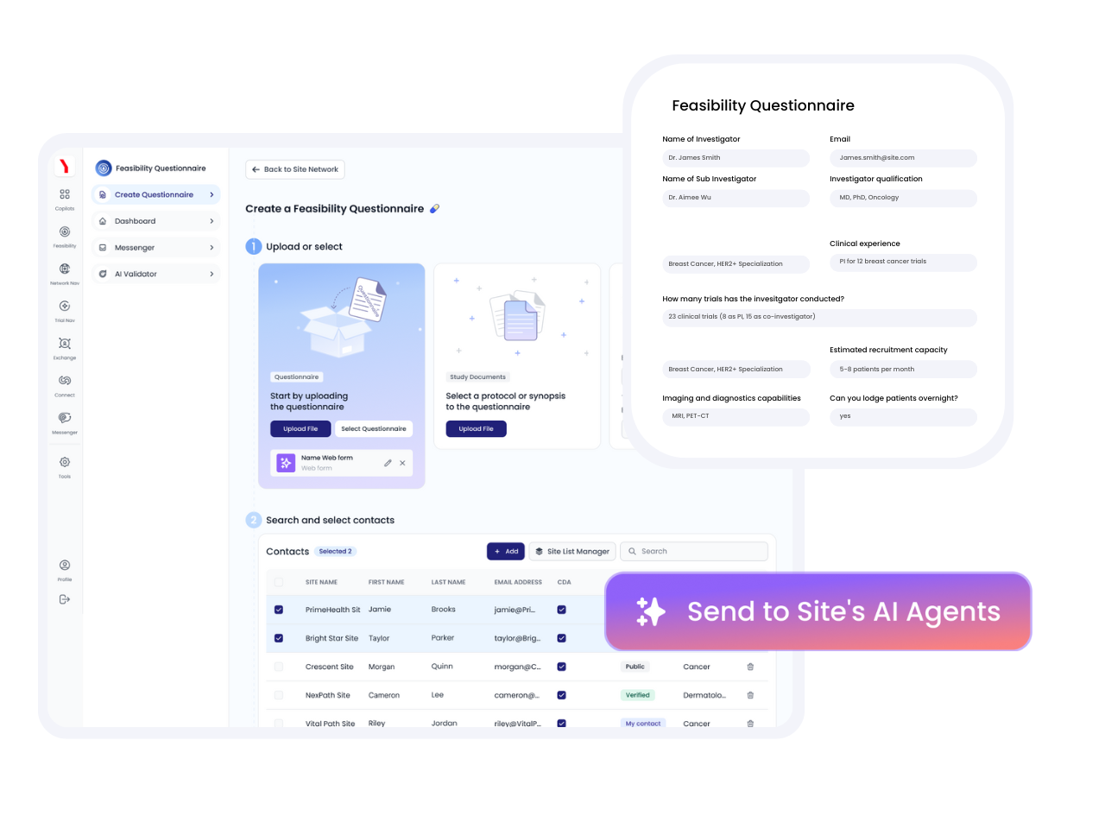Open the Site List Manager
This screenshot has width=1105, height=829.
(571, 551)
